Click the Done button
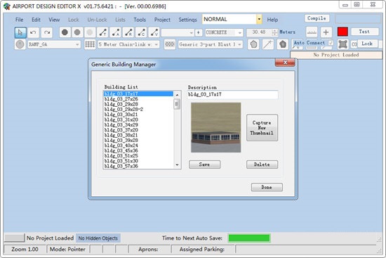386x258 pixels. coord(267,187)
